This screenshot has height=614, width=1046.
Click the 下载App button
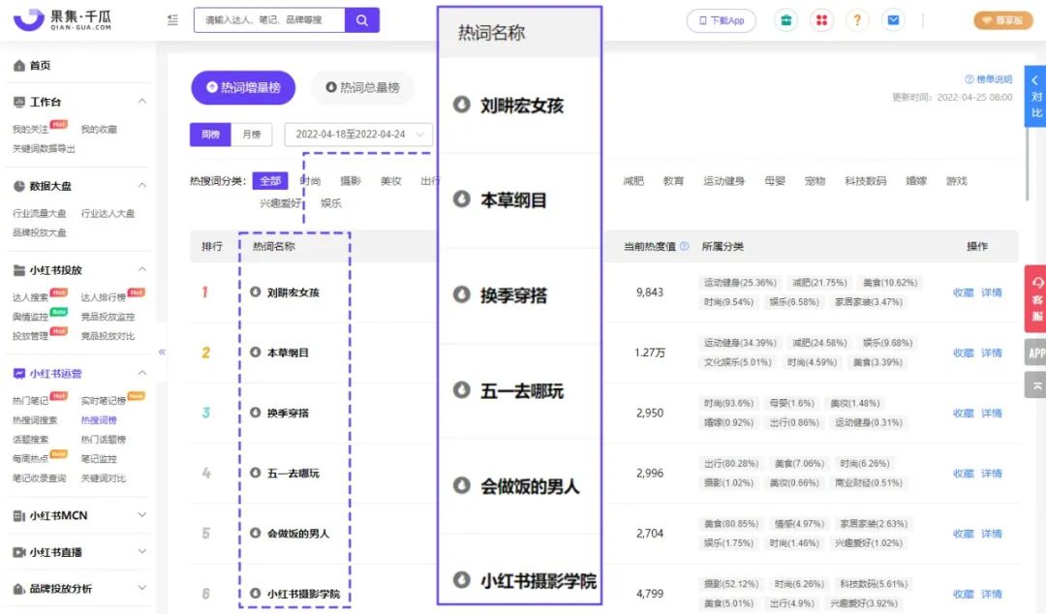722,20
